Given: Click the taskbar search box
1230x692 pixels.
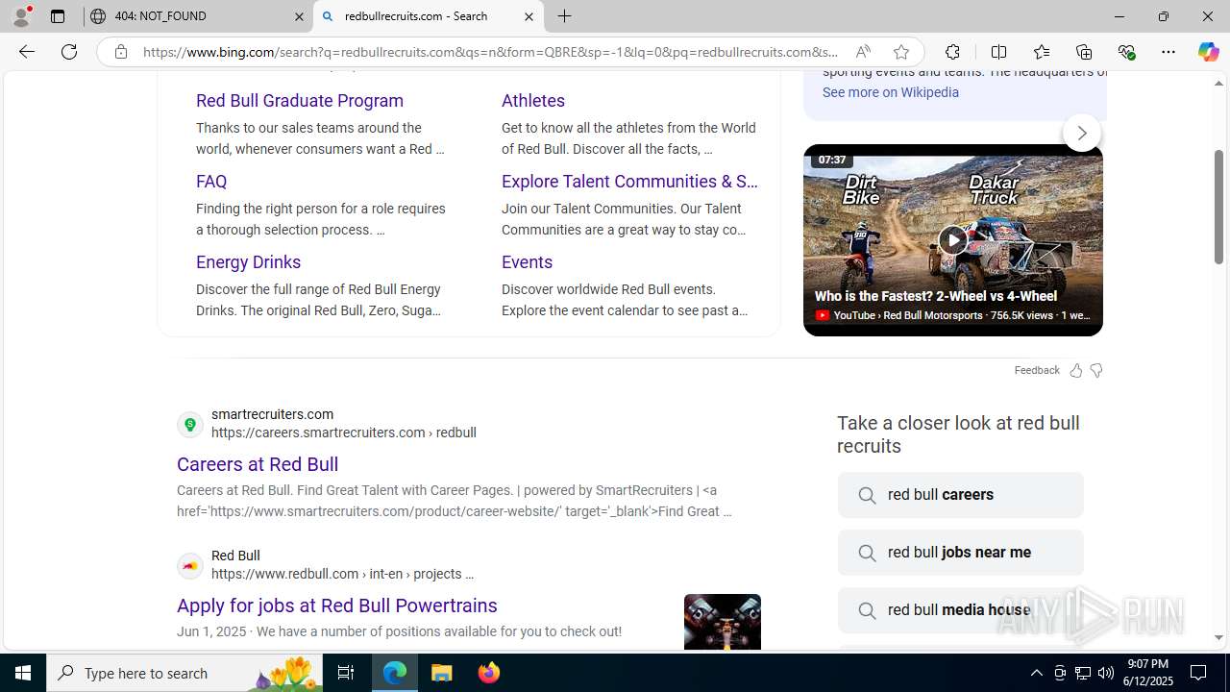Looking at the screenshot, I should point(184,673).
